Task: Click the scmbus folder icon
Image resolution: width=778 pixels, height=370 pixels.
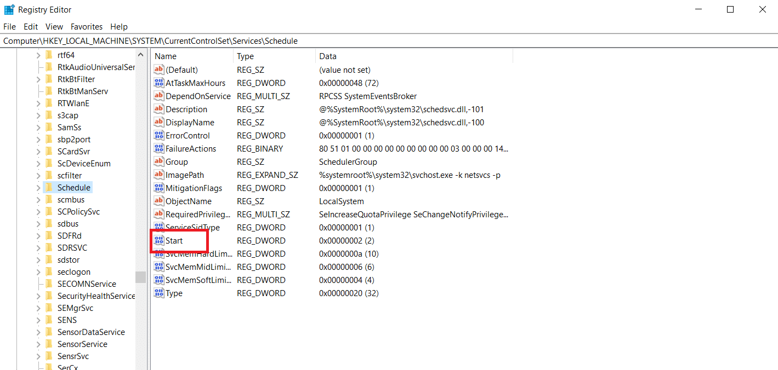Action: point(49,200)
